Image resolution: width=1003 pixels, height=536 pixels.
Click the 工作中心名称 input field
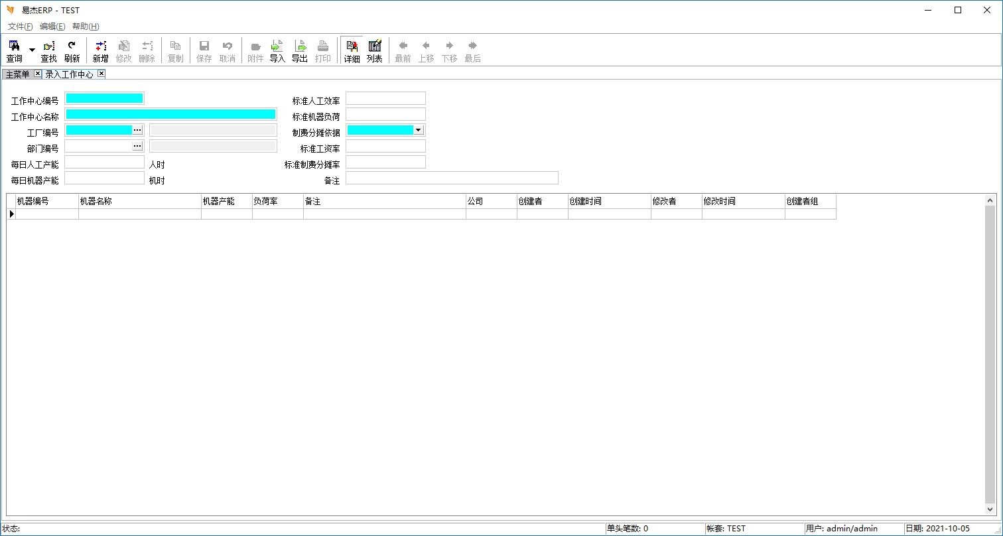(170, 114)
